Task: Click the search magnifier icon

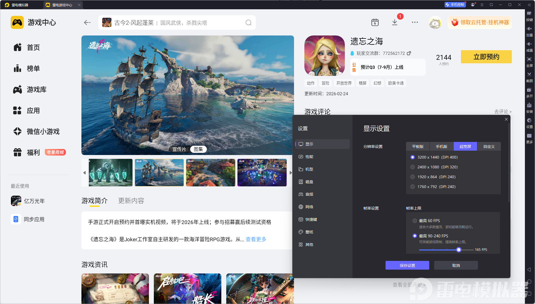Action: click(248, 23)
